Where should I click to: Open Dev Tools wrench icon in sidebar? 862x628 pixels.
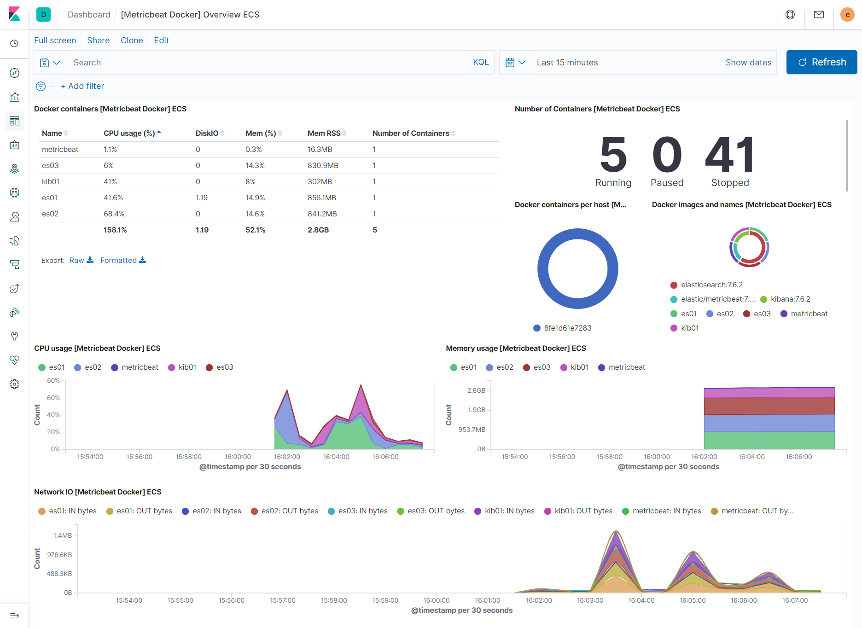point(14,336)
